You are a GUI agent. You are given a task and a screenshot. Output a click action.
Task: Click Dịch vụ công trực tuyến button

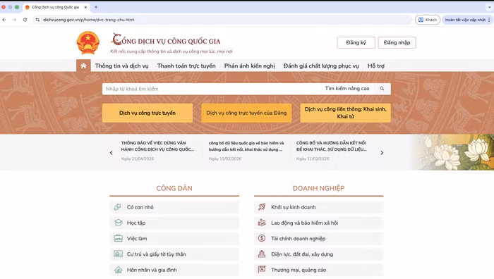(147, 113)
